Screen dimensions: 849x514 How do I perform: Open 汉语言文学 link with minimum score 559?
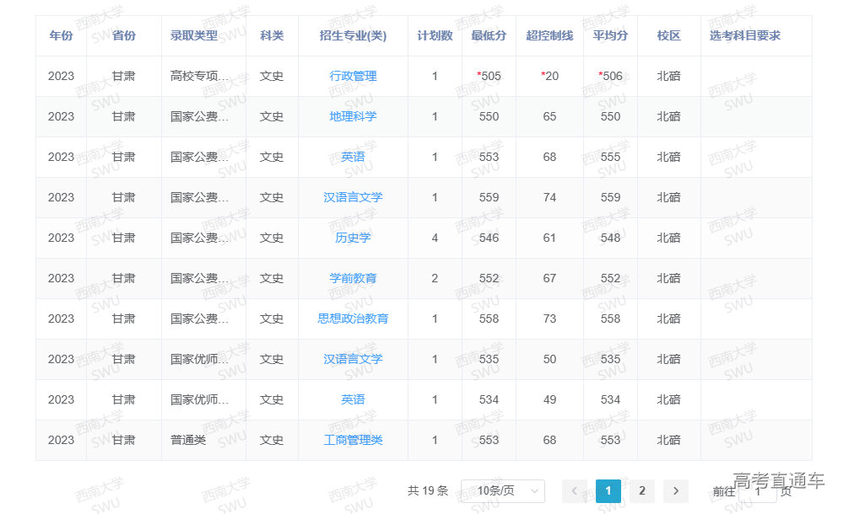[x=353, y=197]
